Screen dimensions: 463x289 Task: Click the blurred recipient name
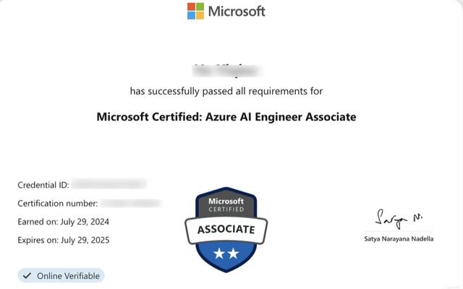(x=226, y=71)
